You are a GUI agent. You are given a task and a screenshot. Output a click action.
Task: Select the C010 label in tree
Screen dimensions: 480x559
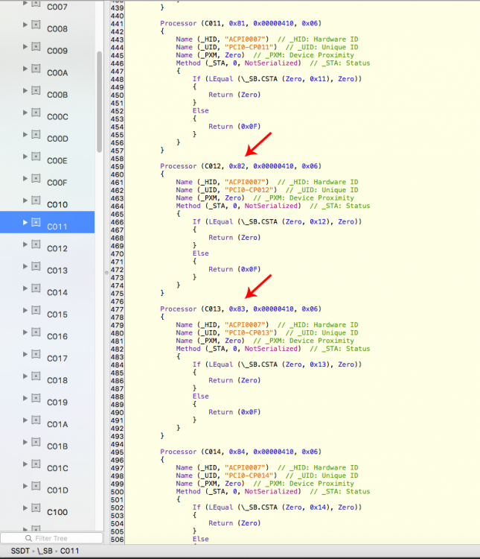pos(57,205)
